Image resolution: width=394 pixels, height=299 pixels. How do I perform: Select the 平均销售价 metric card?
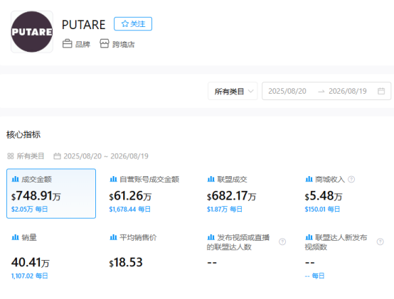point(149,256)
